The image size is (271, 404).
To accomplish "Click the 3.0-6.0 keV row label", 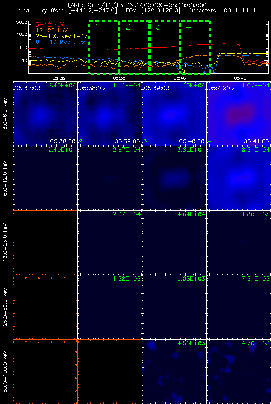I will click(x=6, y=113).
